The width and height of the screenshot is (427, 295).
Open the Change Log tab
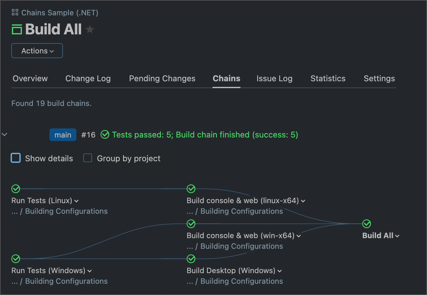point(88,78)
